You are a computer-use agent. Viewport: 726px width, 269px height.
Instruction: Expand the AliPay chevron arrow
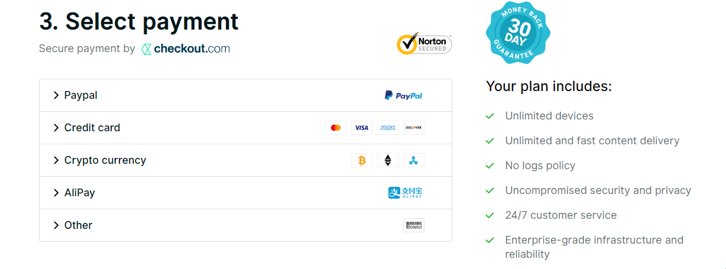(56, 193)
